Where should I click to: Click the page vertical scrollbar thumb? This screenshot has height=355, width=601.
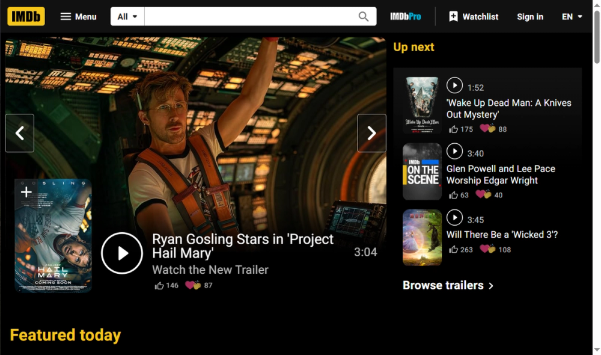coord(597,37)
